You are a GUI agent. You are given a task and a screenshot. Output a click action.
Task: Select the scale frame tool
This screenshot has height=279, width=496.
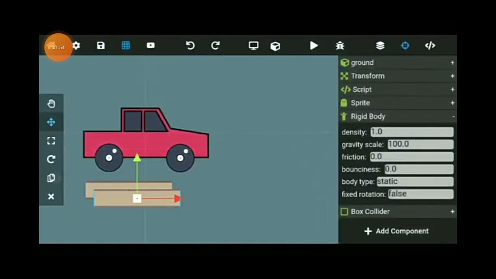click(x=51, y=141)
